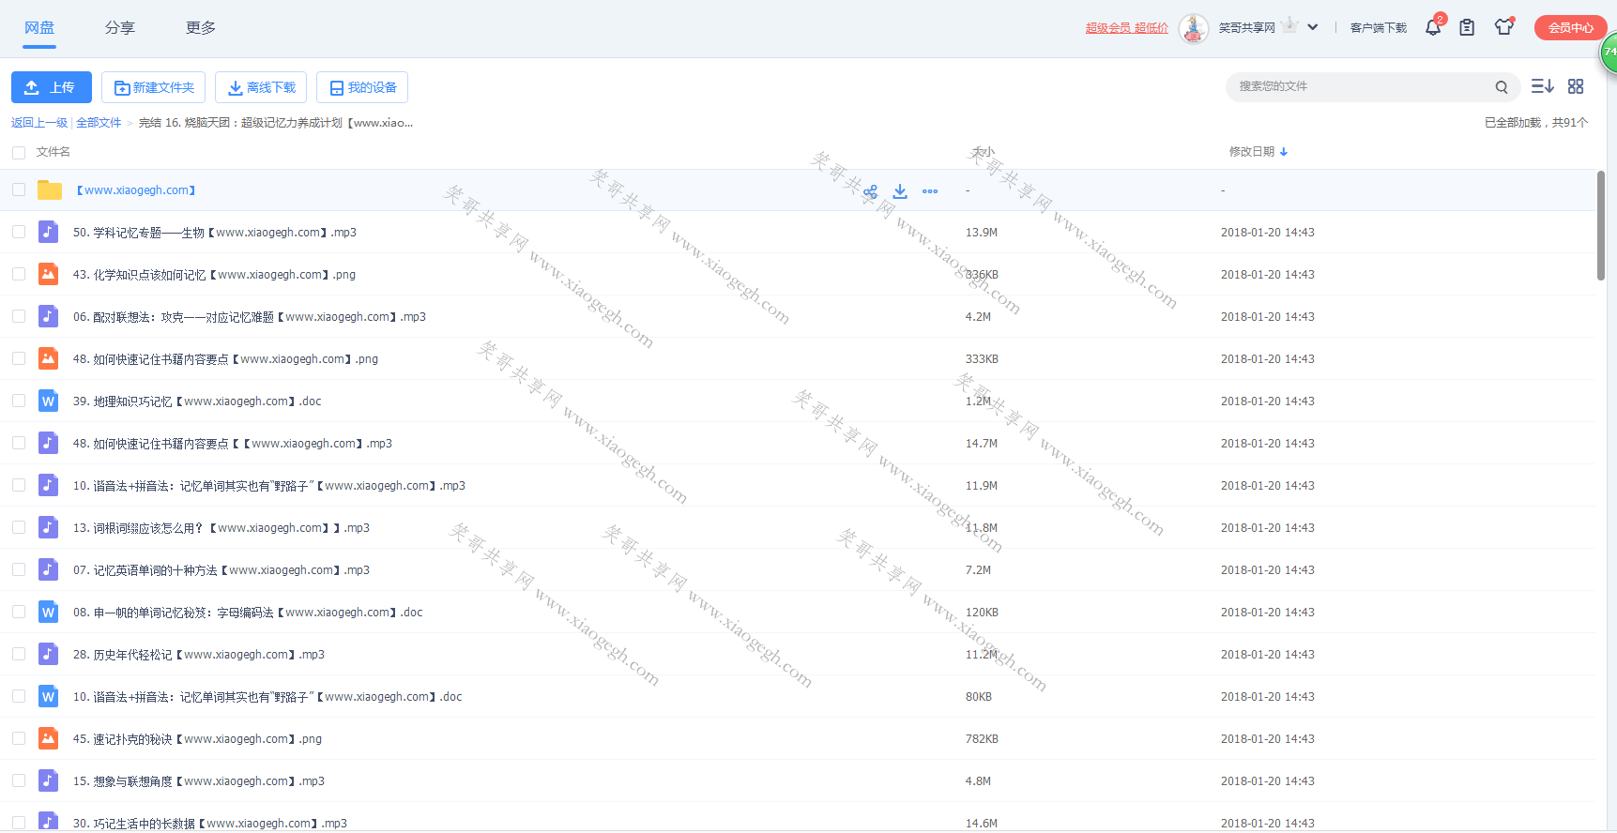The image size is (1617, 833).
Task: Open the 网盘 tab
Action: click(x=39, y=28)
